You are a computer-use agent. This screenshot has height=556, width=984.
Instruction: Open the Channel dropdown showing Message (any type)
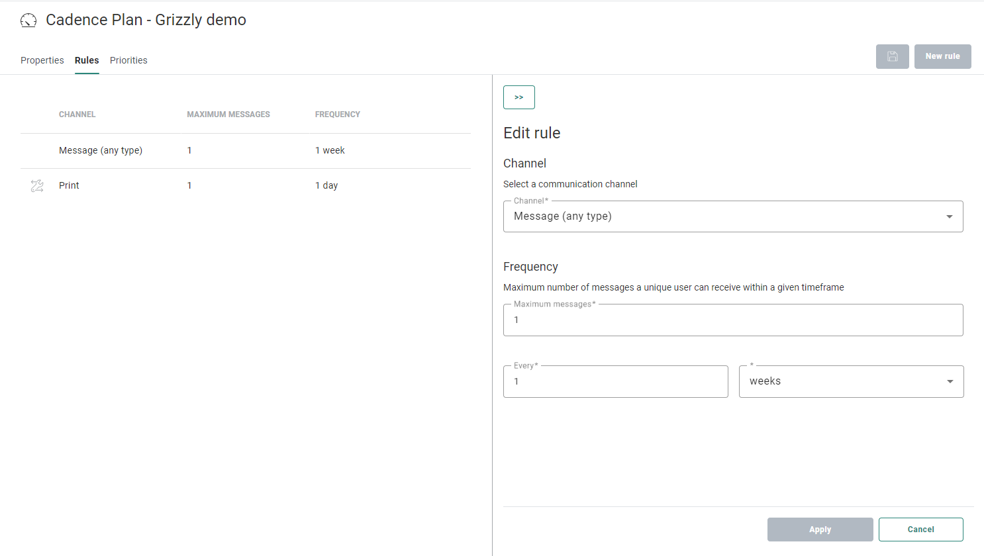[x=732, y=216]
